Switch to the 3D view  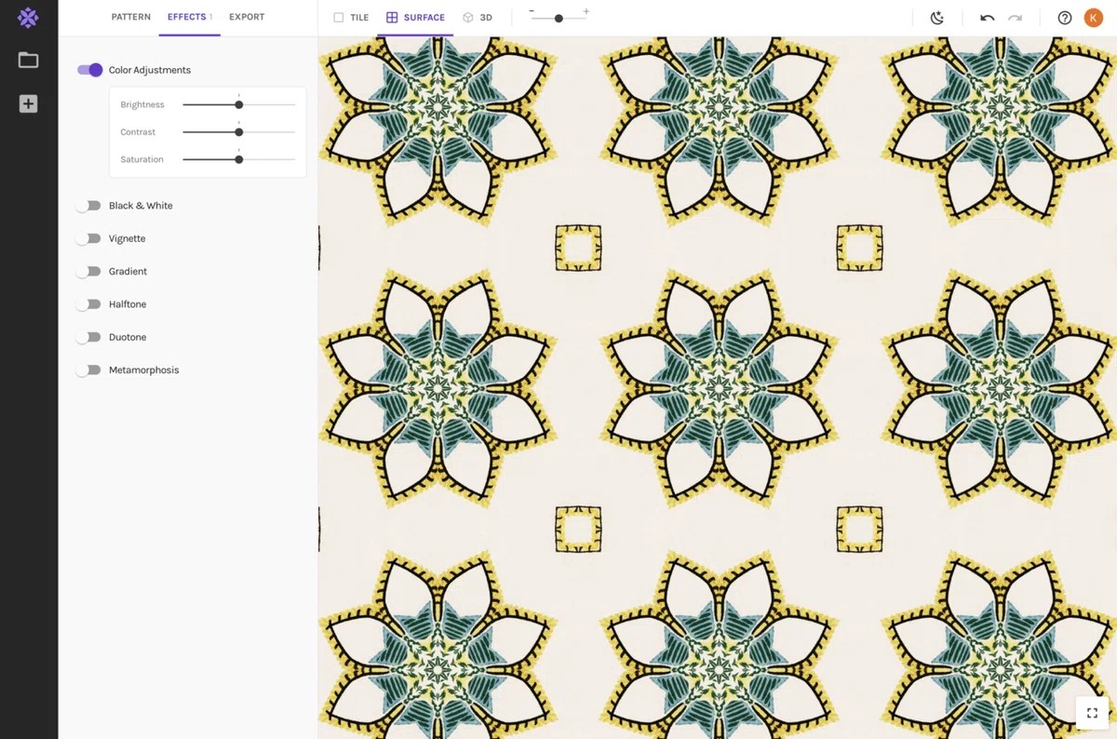(x=478, y=18)
